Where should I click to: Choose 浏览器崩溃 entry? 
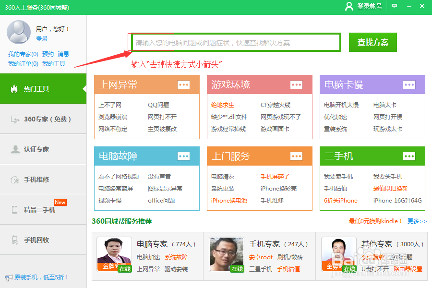(113, 117)
